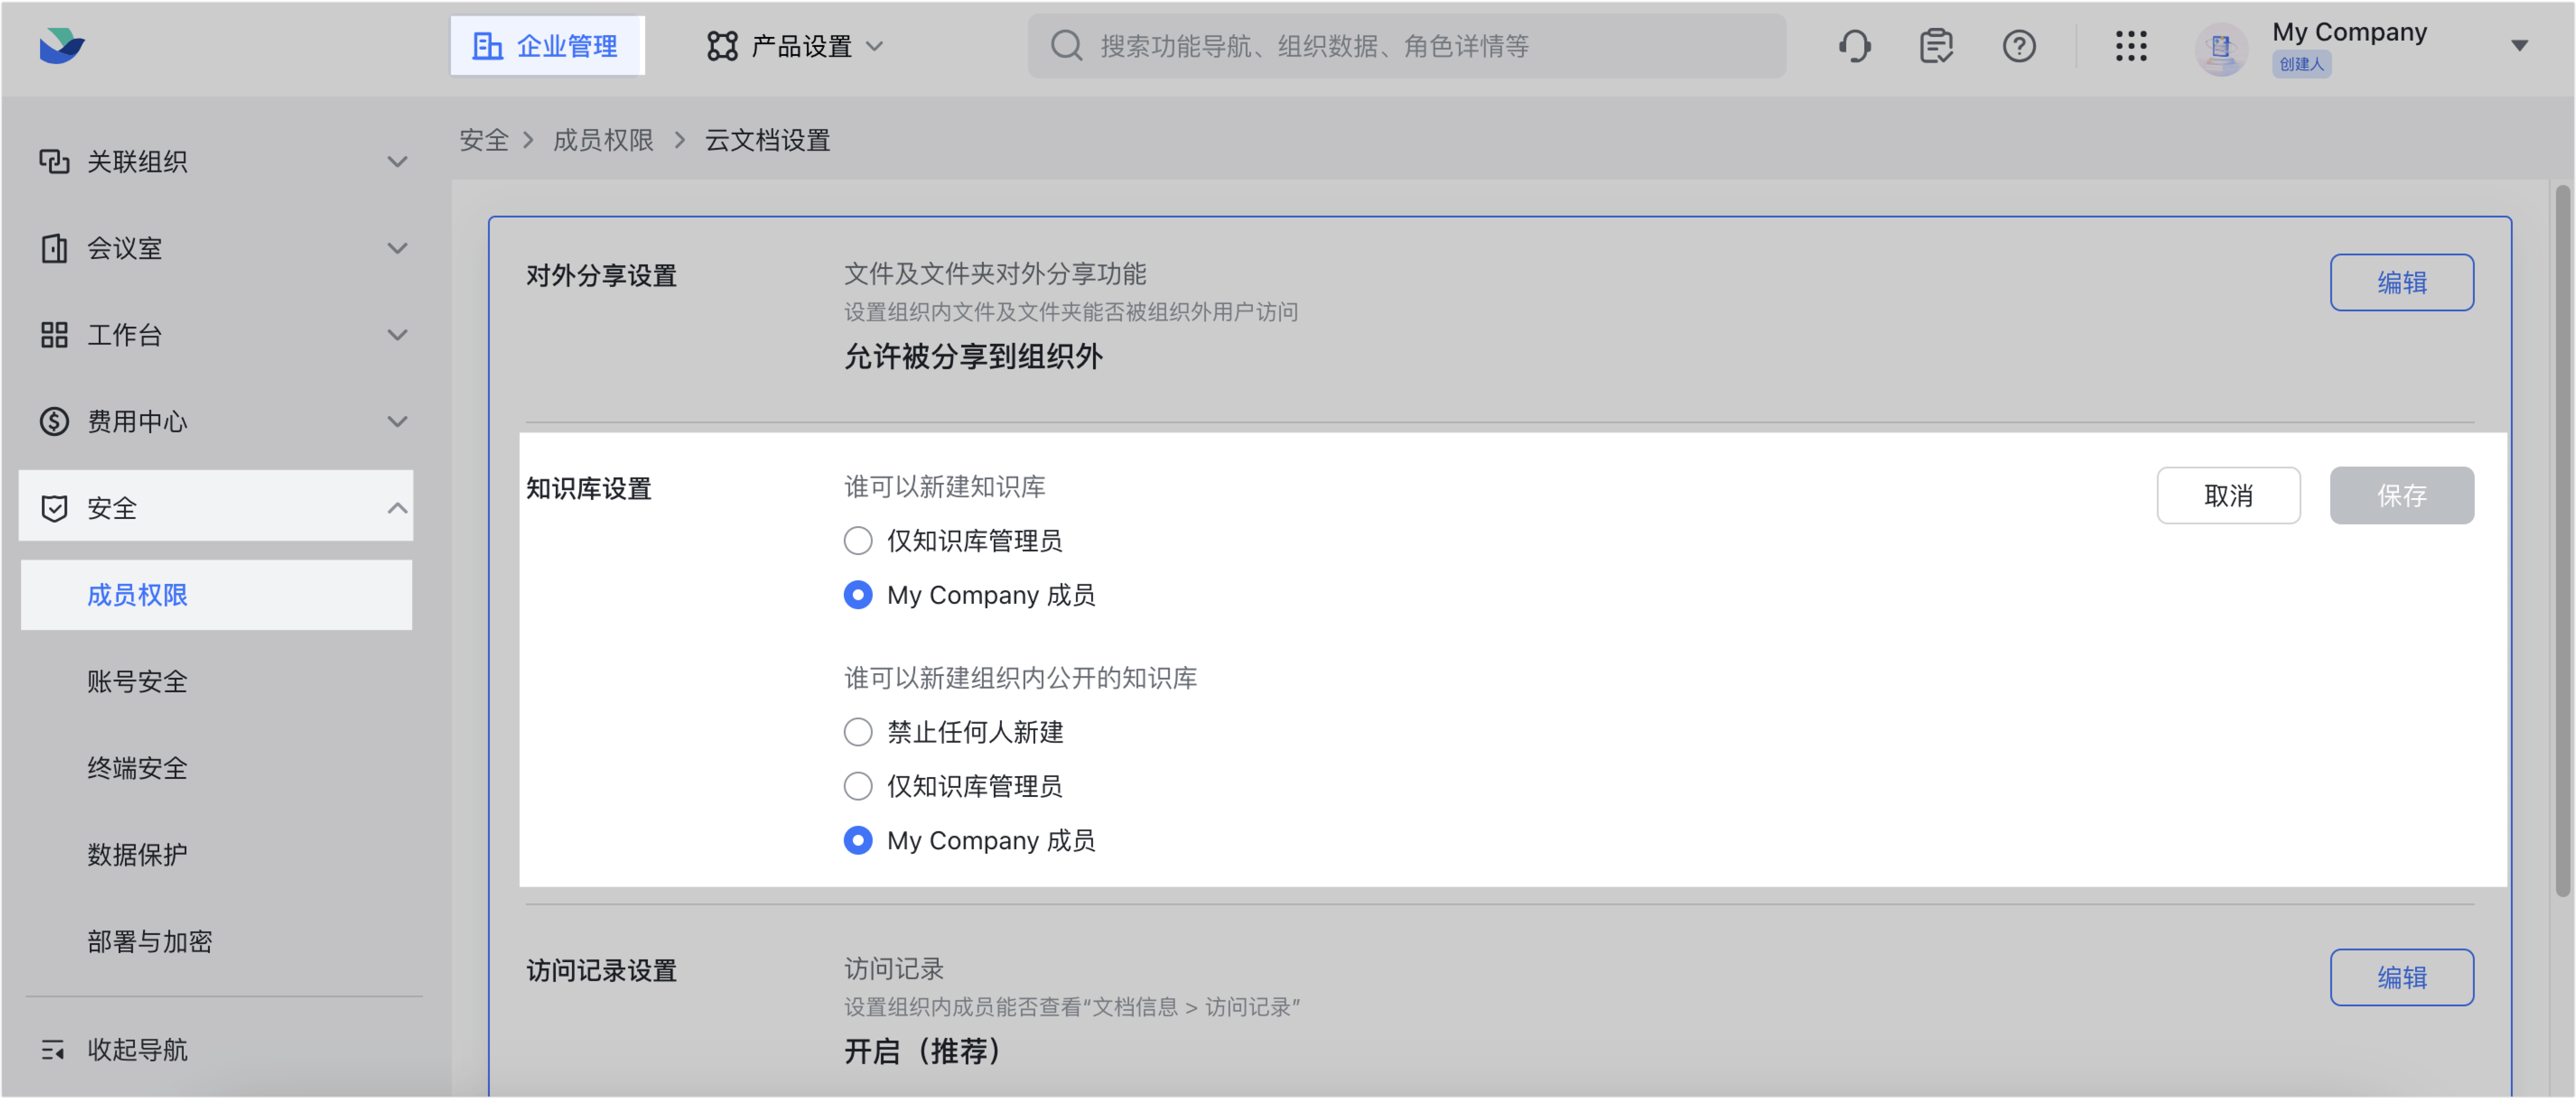Click the 安全 shield icon
The height and width of the screenshot is (1098, 2576).
[54, 508]
